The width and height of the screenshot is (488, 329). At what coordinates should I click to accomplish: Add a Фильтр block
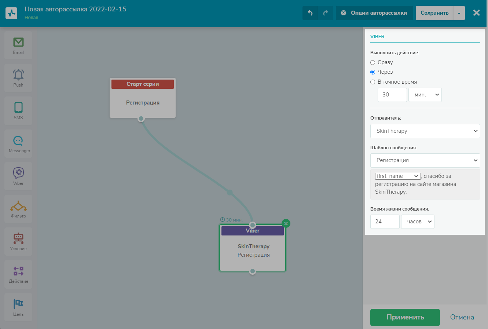[x=18, y=209]
